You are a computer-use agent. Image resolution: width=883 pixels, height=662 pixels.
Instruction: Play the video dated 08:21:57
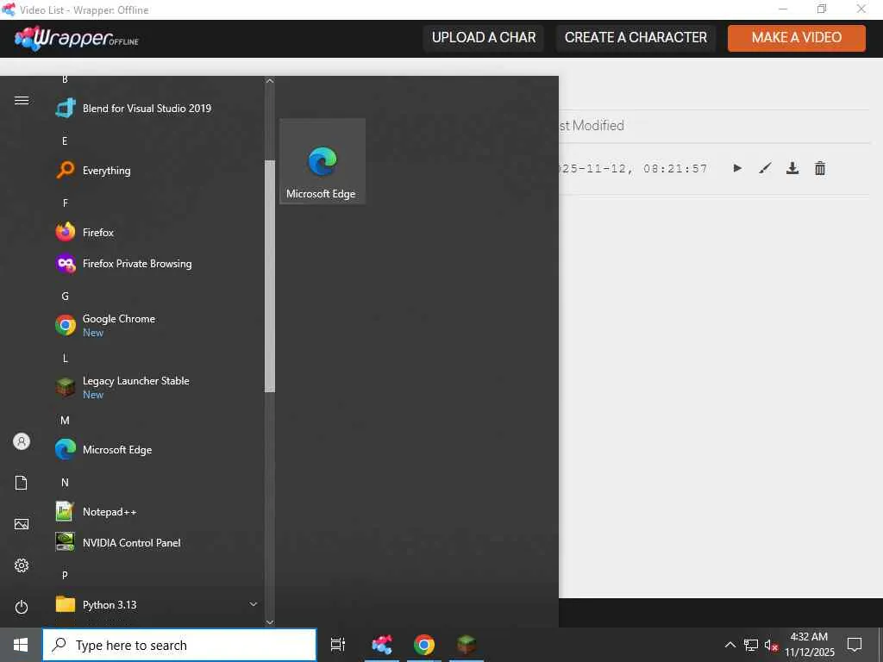coord(737,168)
